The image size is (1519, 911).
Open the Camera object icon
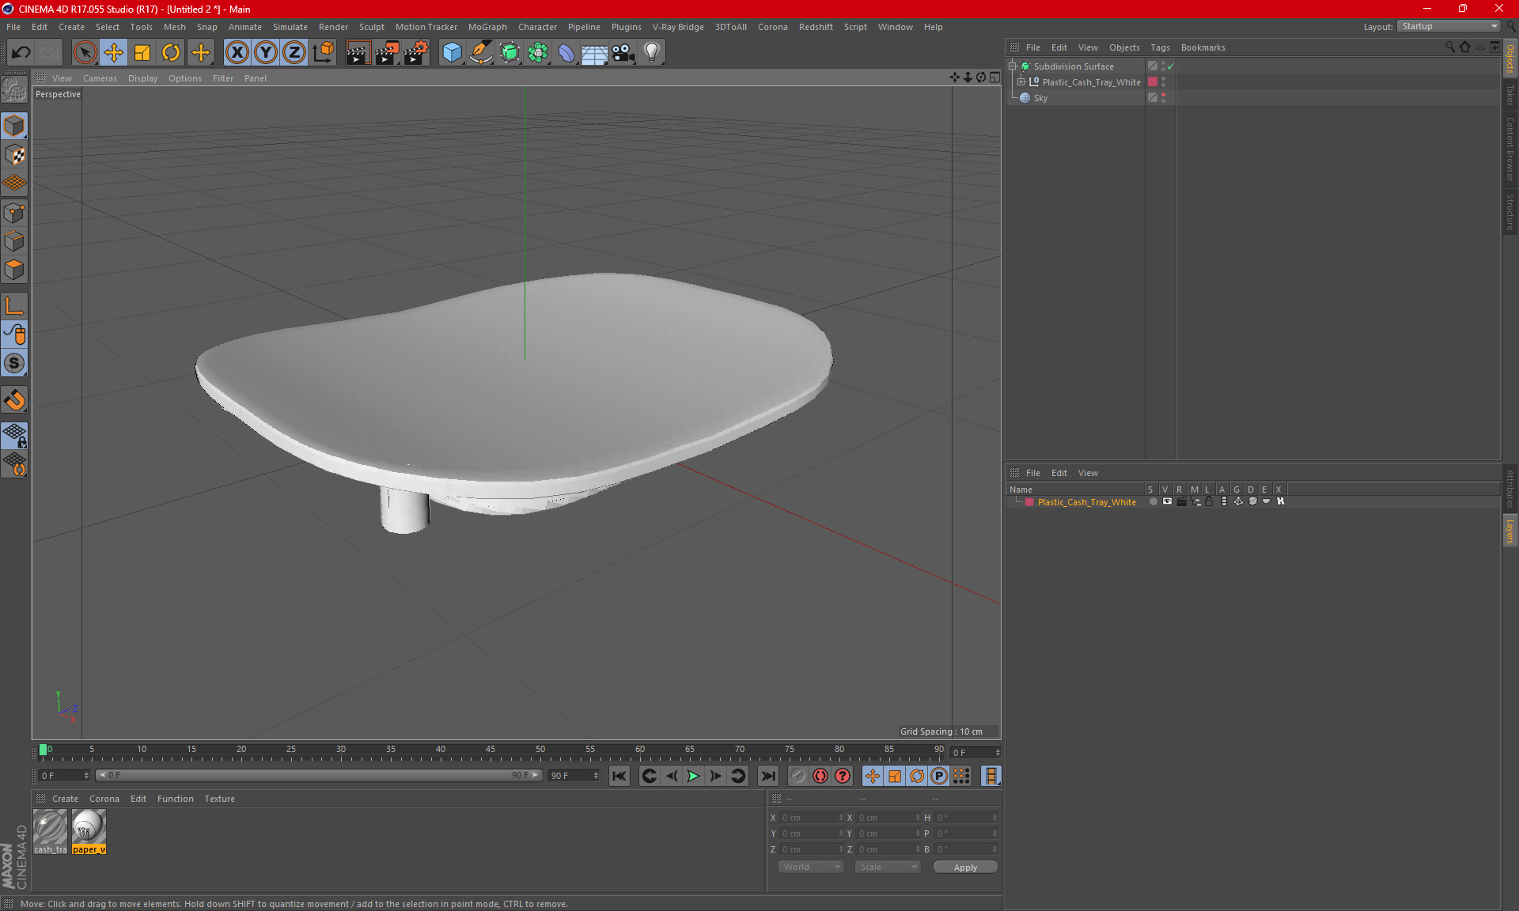[x=623, y=53]
